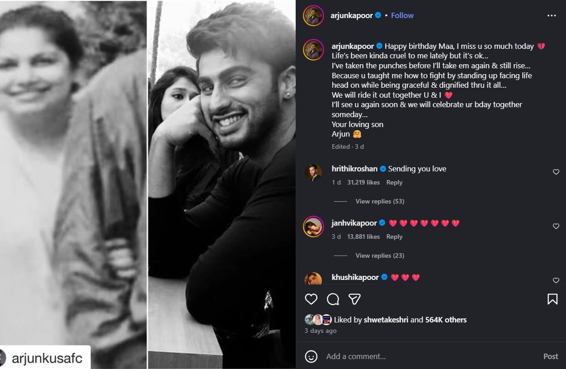Viewport: 566px width, 369px height.
Task: Like janhvikapoor's comment
Action: coord(556,226)
